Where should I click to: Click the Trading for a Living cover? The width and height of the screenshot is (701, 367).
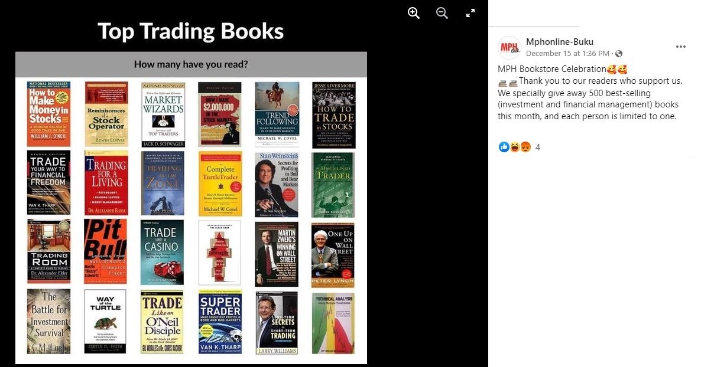(106, 183)
